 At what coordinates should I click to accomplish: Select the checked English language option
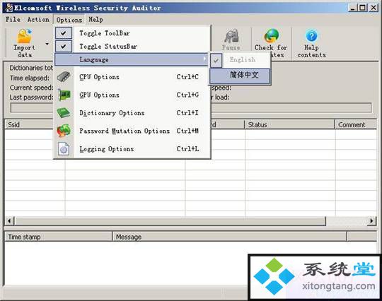[x=243, y=59]
